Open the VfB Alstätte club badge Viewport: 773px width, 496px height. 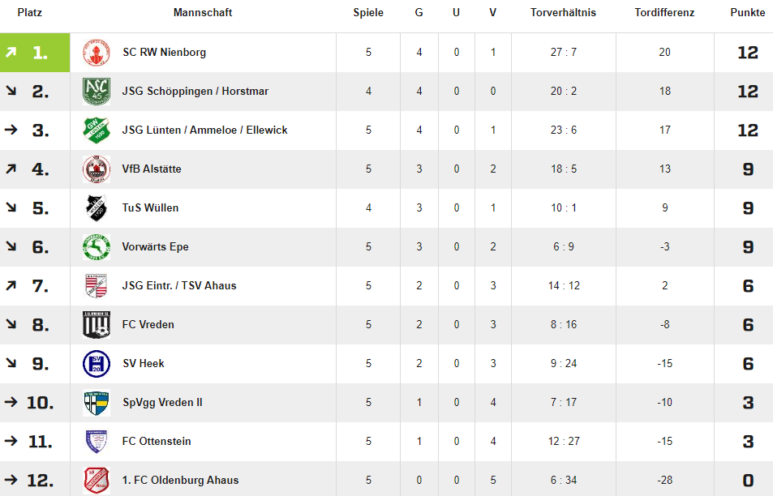[97, 169]
